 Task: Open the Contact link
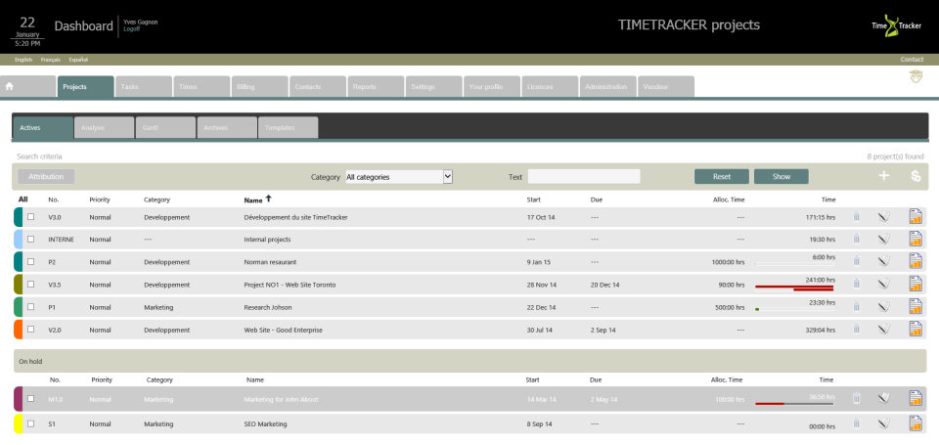(912, 60)
